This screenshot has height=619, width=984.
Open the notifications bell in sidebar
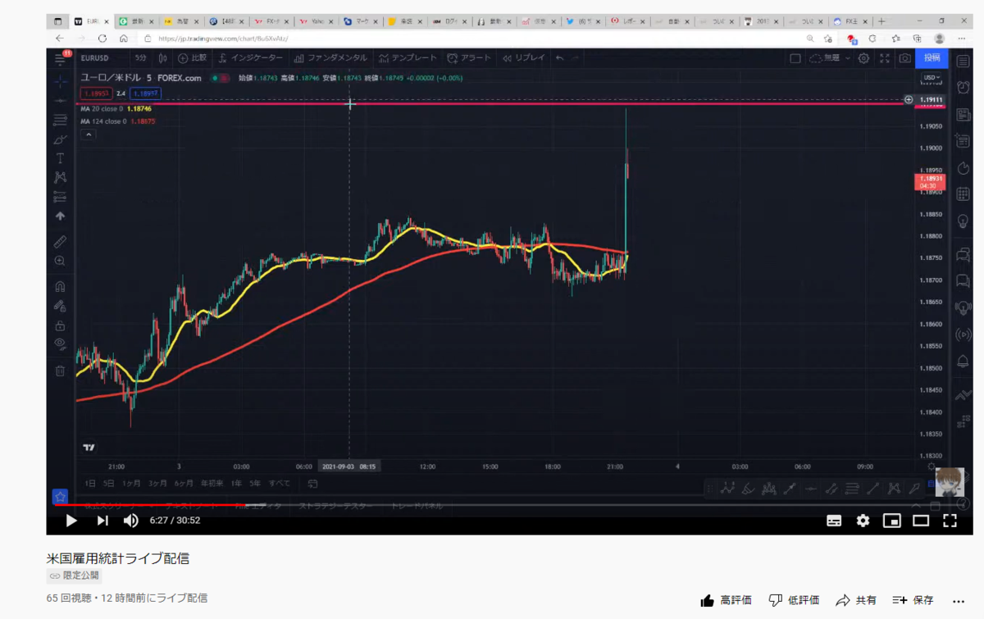(x=963, y=361)
